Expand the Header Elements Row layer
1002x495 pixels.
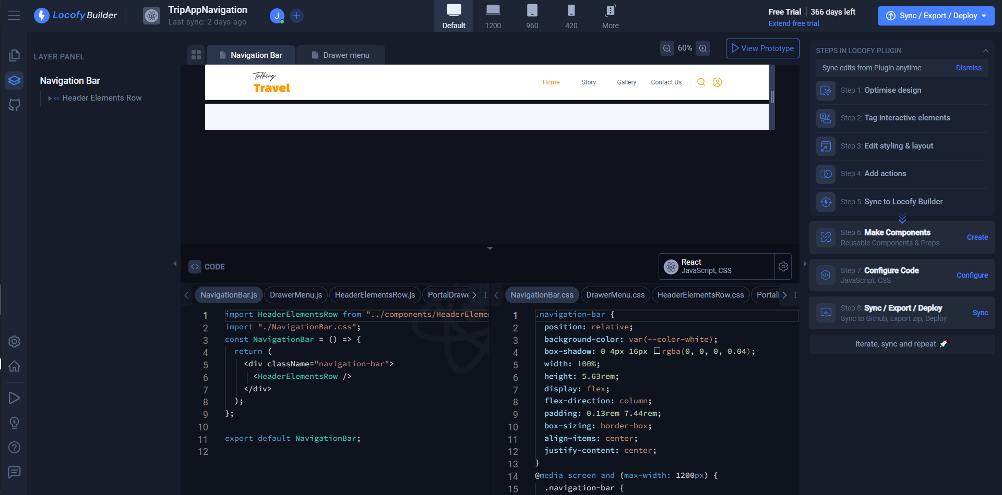[x=50, y=98]
